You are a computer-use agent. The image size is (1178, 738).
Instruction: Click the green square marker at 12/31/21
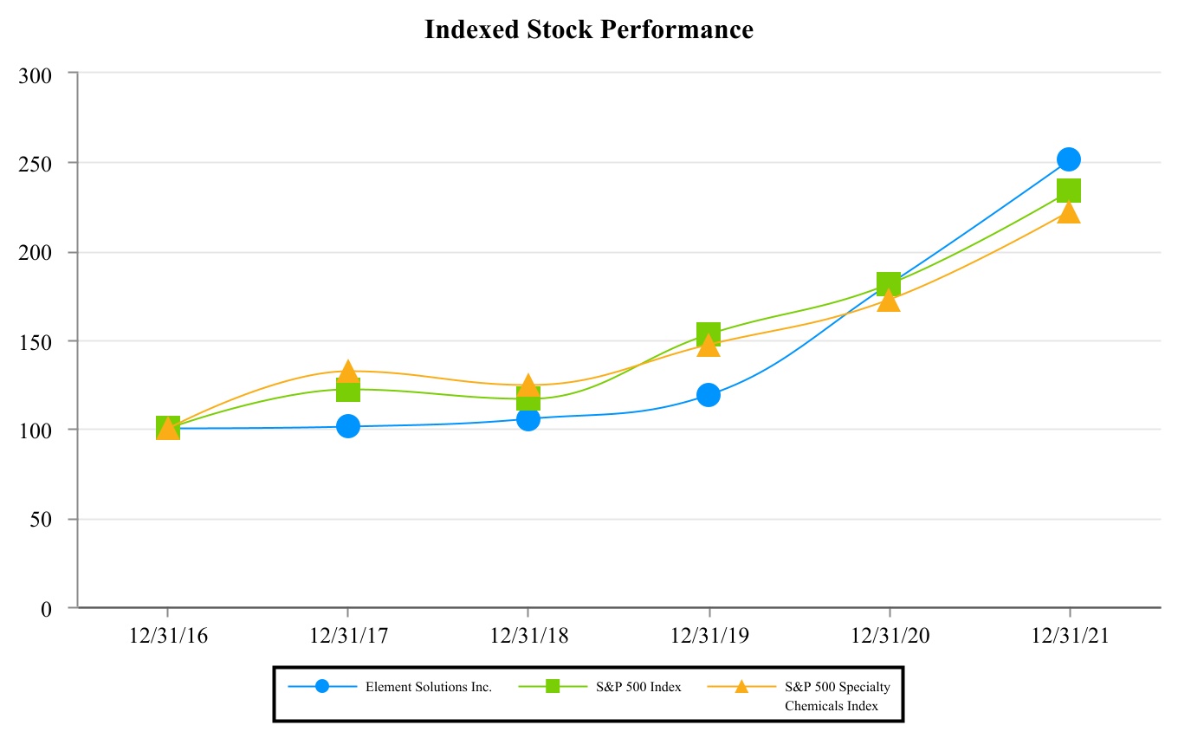pyautogui.click(x=1068, y=191)
